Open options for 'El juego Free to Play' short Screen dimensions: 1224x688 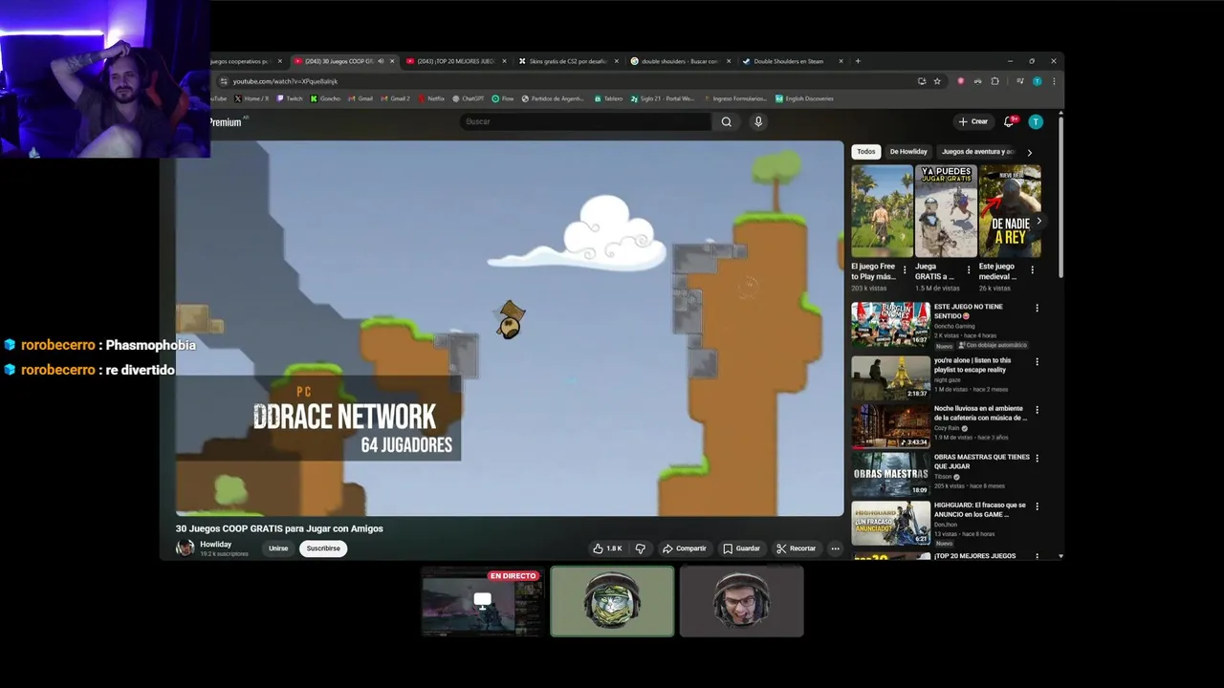coord(905,270)
